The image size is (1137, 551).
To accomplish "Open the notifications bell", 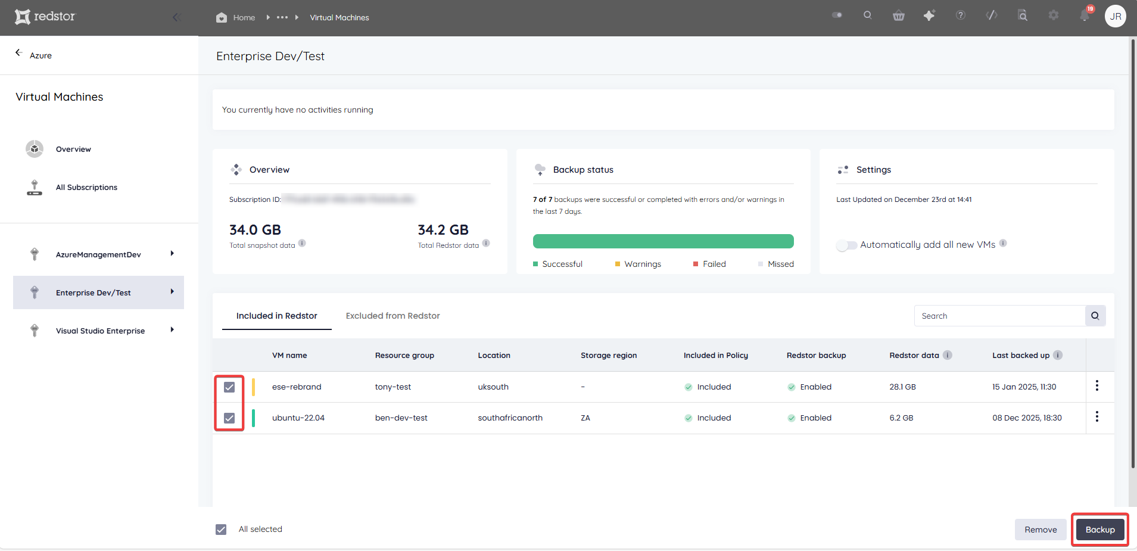I will [1085, 14].
